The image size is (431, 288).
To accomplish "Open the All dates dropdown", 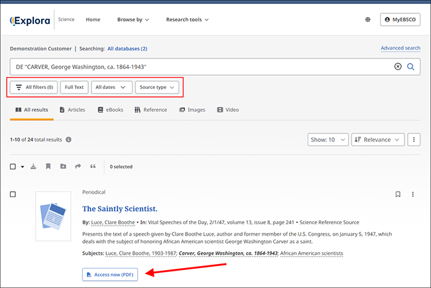I will (x=111, y=87).
